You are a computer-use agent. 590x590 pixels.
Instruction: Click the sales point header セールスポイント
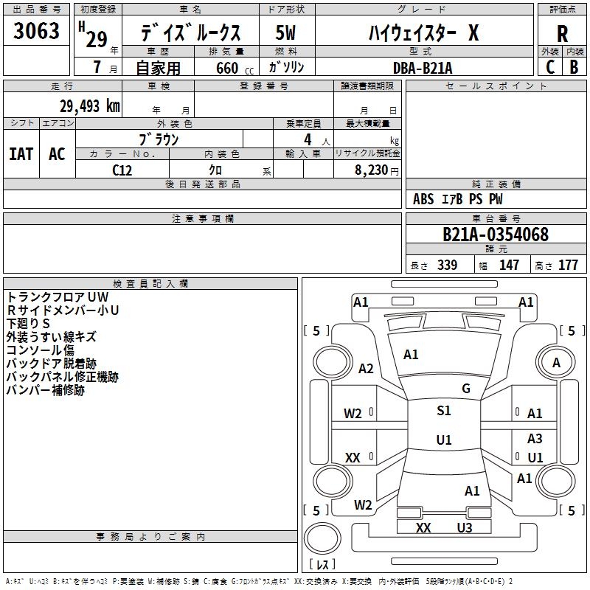coord(496,86)
